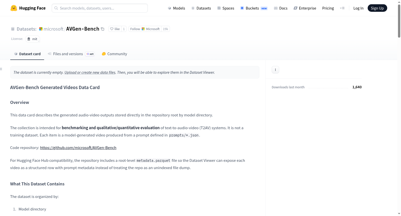Copy dataset name with the copy icon

(x=103, y=29)
